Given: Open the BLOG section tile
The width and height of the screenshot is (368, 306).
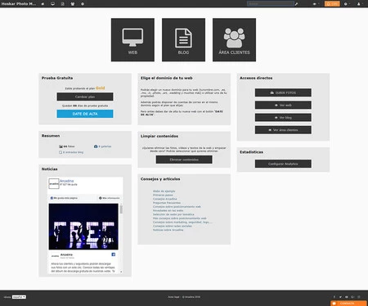Looking at the screenshot, I should point(183,40).
